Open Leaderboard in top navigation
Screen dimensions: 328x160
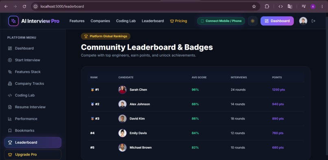pyautogui.click(x=153, y=21)
